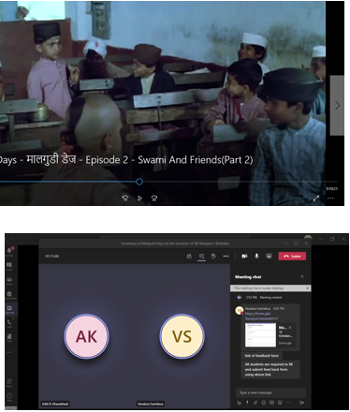Raise hand in the Teams meeting

213,256
